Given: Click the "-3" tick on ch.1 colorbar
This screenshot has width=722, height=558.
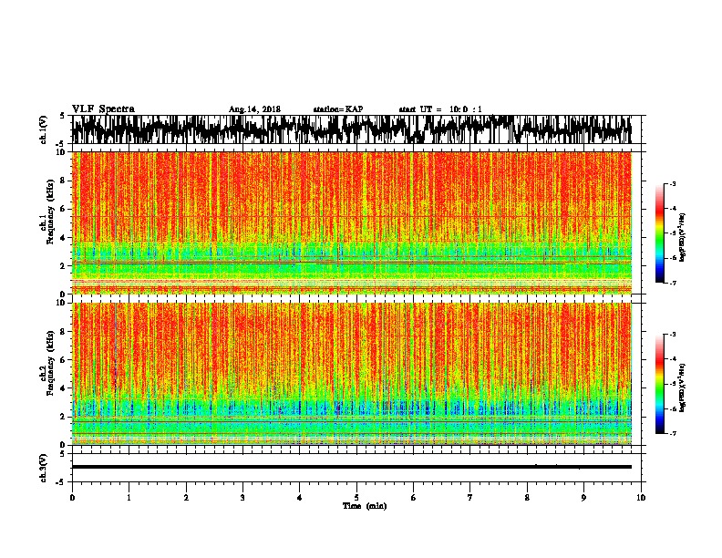Looking at the screenshot, I should [x=673, y=184].
